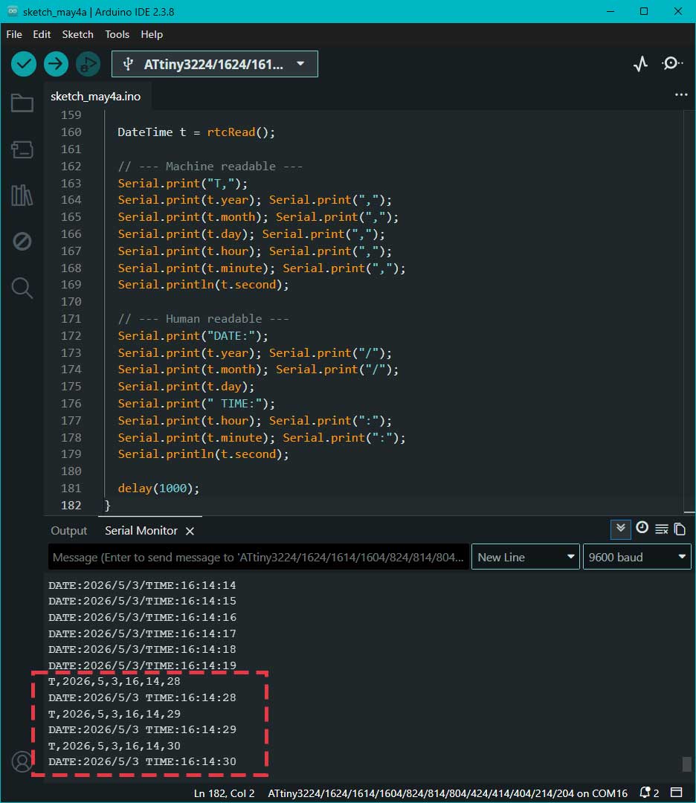Image resolution: width=696 pixels, height=803 pixels.
Task: Open the Boards Manager sidebar icon
Action: coord(22,149)
